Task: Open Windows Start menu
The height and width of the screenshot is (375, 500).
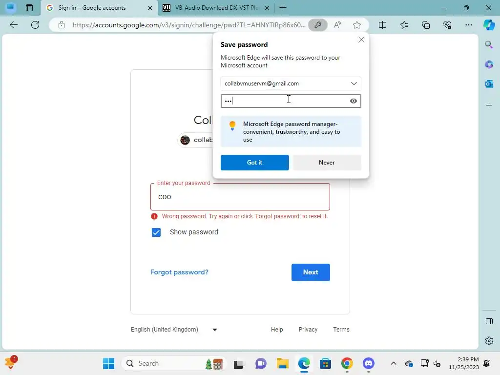Action: tap(108, 363)
